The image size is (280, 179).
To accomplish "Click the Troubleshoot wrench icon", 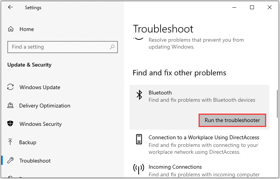I will [11, 161].
